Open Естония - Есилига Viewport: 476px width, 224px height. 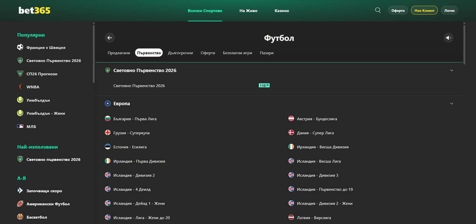click(130, 147)
